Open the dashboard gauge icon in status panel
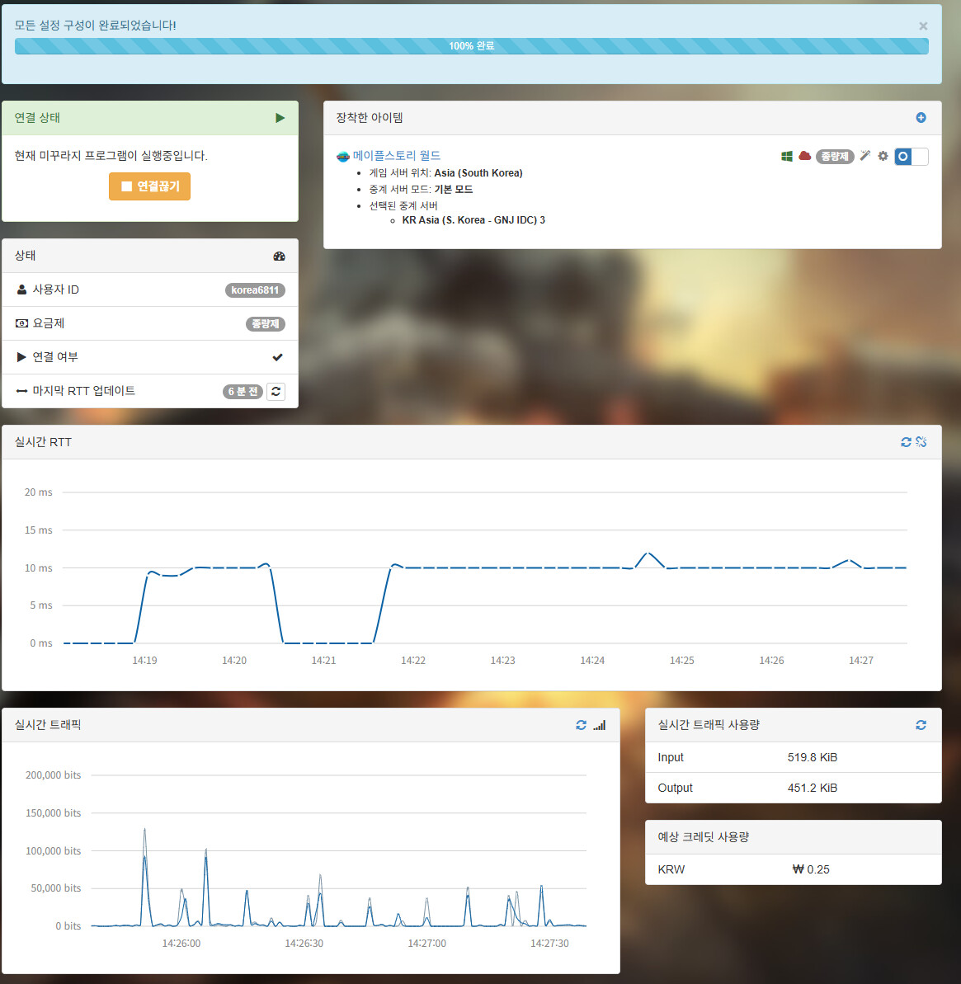Screen dimensions: 961x984 [279, 256]
